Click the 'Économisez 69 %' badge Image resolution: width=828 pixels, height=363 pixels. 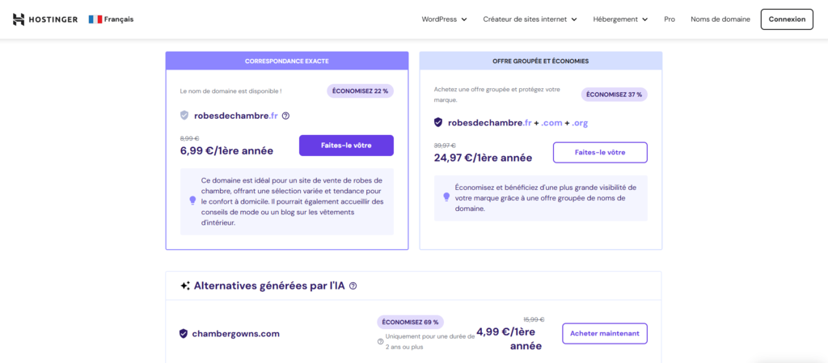pyautogui.click(x=411, y=322)
